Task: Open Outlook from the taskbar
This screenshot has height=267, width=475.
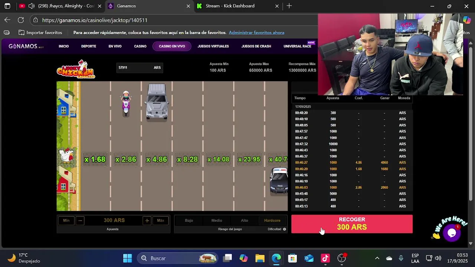Action: (309, 258)
